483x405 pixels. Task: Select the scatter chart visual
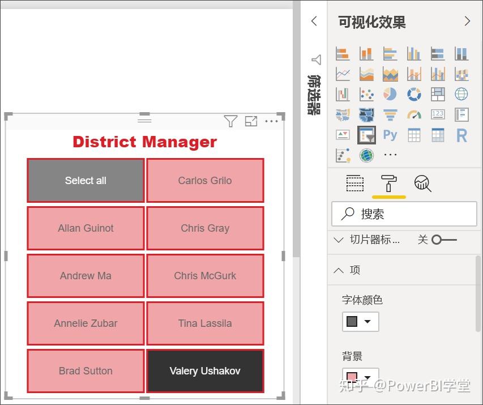tap(366, 95)
